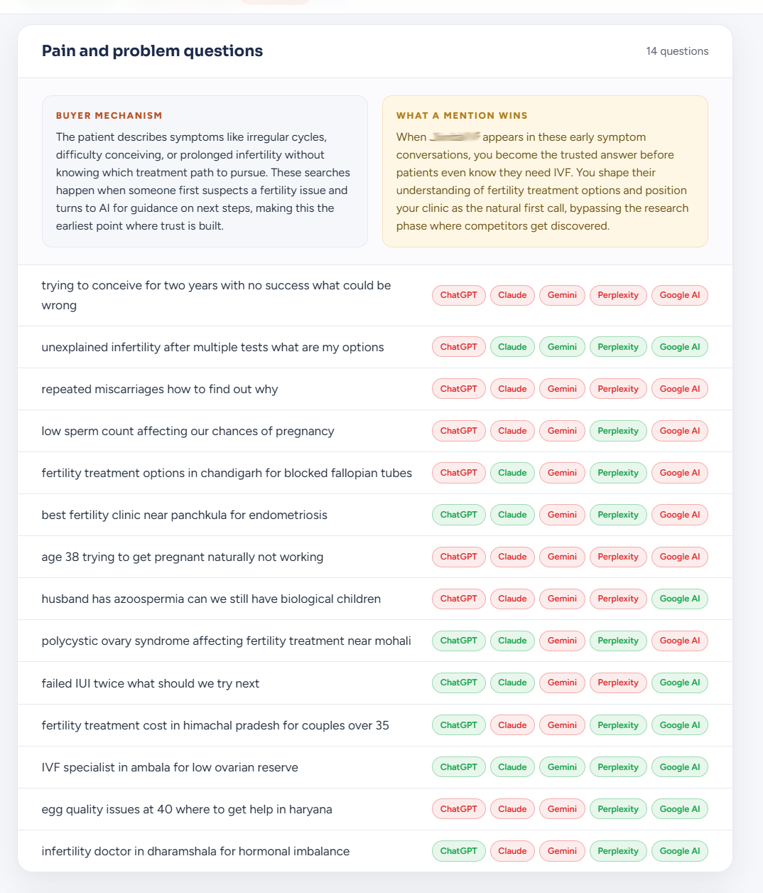Click Perplexity badge for age 38 question
The image size is (763, 893).
(x=618, y=557)
